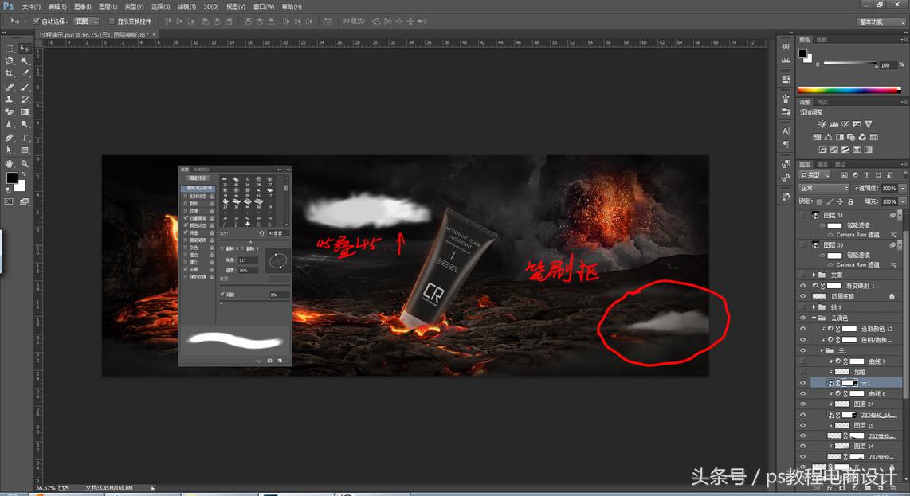Image resolution: width=910 pixels, height=496 pixels.
Task: Open the 文件(F) menu
Action: [x=31, y=6]
